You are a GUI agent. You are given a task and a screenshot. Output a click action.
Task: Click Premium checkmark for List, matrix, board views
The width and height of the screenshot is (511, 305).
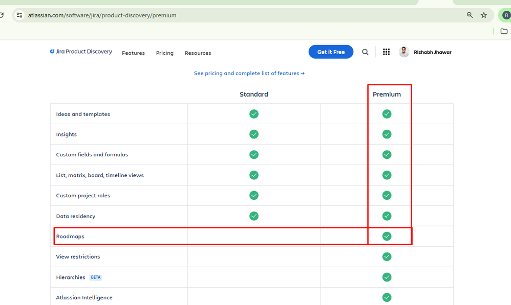click(387, 175)
